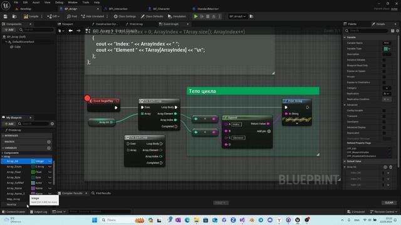401x225 pixels.
Task: Click Add button in My Blueprint panel
Action: [x=9, y=124]
